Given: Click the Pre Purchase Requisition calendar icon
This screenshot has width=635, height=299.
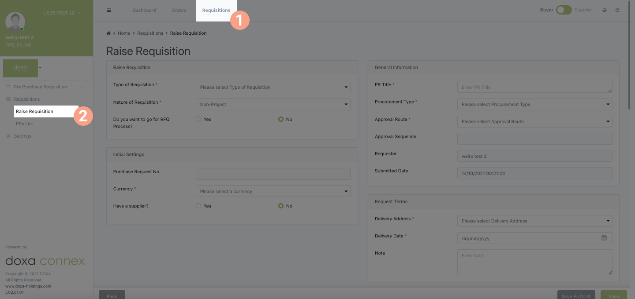Looking at the screenshot, I should point(8,87).
